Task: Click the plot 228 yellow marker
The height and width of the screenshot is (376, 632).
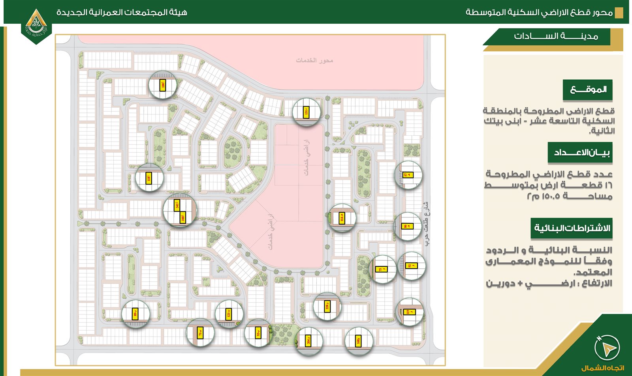Action: coord(327,306)
